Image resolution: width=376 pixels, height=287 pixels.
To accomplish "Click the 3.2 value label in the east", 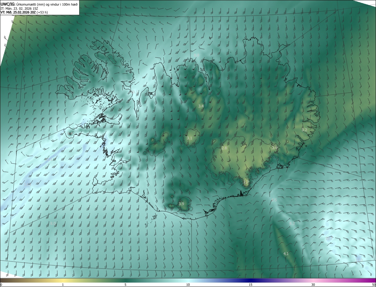I will 304,130.
